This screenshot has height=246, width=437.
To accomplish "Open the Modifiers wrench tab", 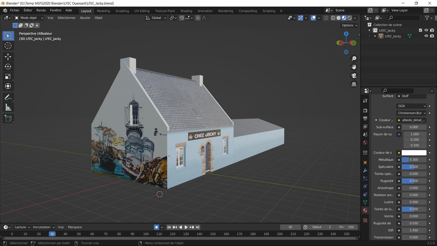I will 365,170.
